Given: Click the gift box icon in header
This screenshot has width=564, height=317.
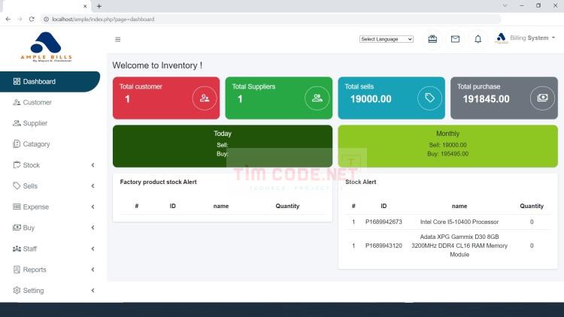Looking at the screenshot, I should pyautogui.click(x=432, y=39).
